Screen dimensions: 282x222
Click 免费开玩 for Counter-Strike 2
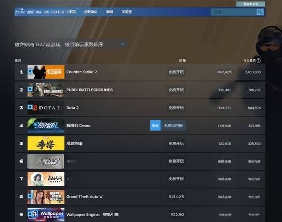[176, 72]
